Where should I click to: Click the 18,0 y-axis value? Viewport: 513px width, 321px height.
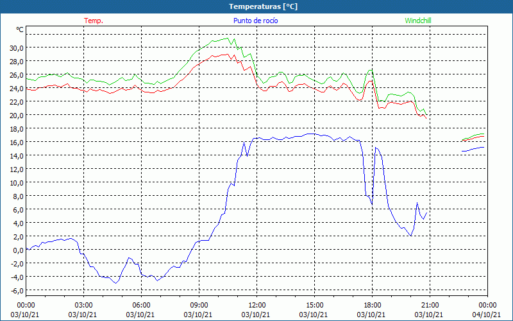pos(17,129)
